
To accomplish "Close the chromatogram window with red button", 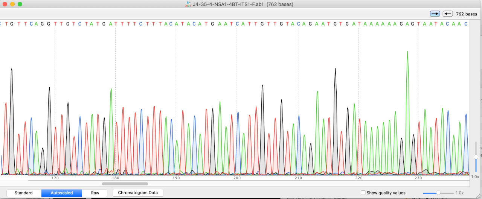I will pyautogui.click(x=5, y=4).
